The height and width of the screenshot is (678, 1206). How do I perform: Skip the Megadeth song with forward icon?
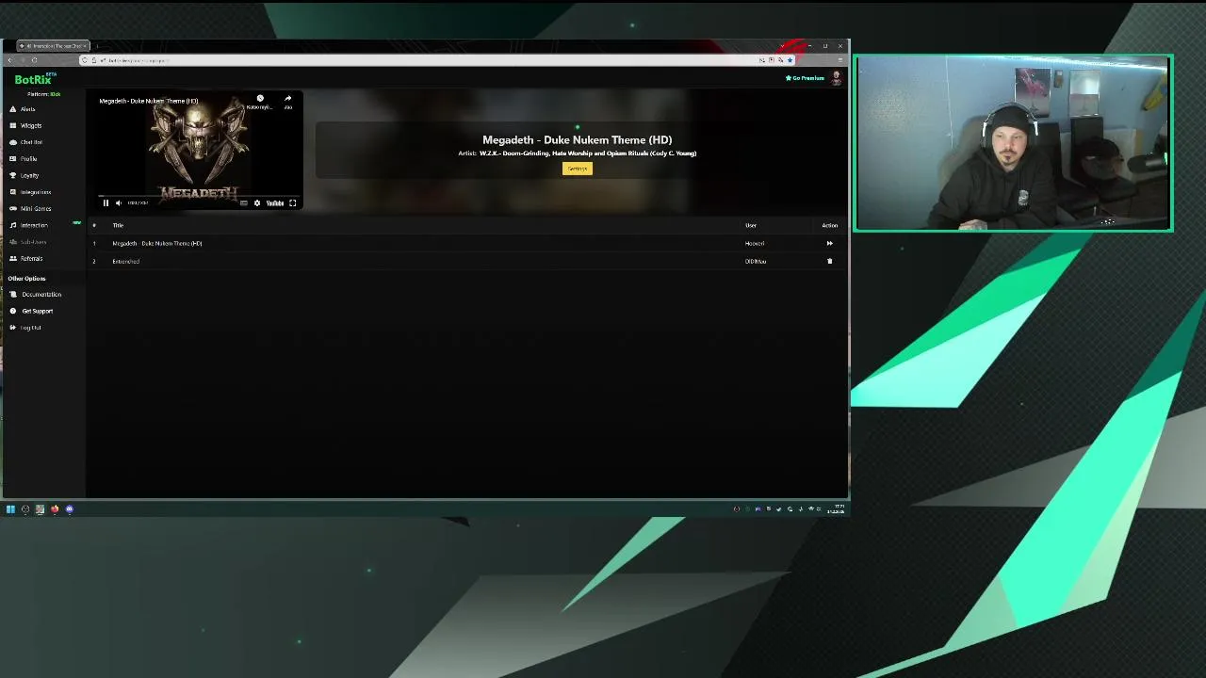[830, 243]
